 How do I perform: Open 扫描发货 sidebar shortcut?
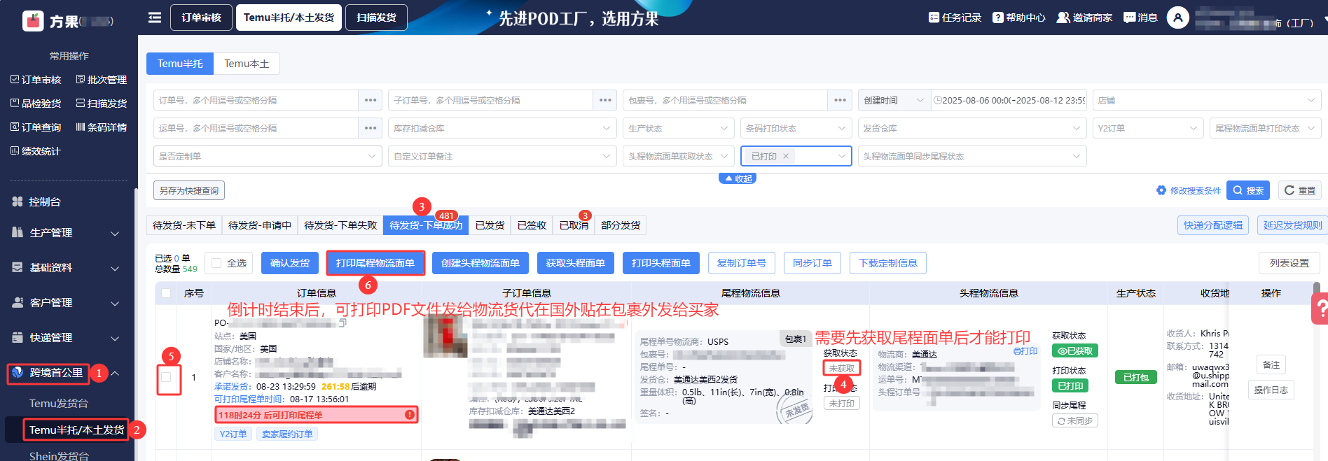[x=102, y=104]
